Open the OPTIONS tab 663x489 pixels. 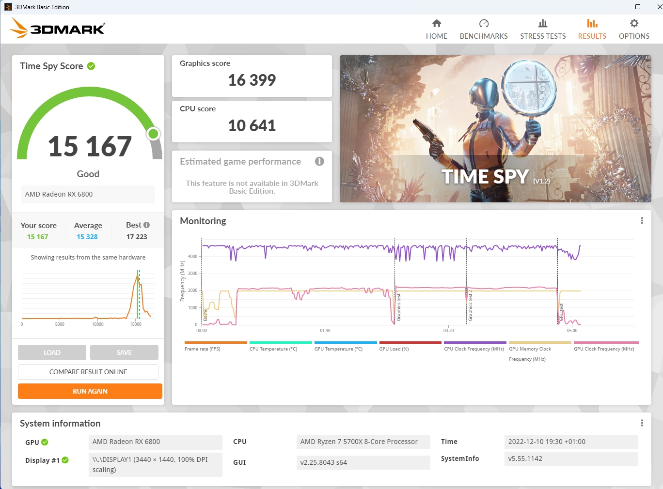click(x=634, y=29)
